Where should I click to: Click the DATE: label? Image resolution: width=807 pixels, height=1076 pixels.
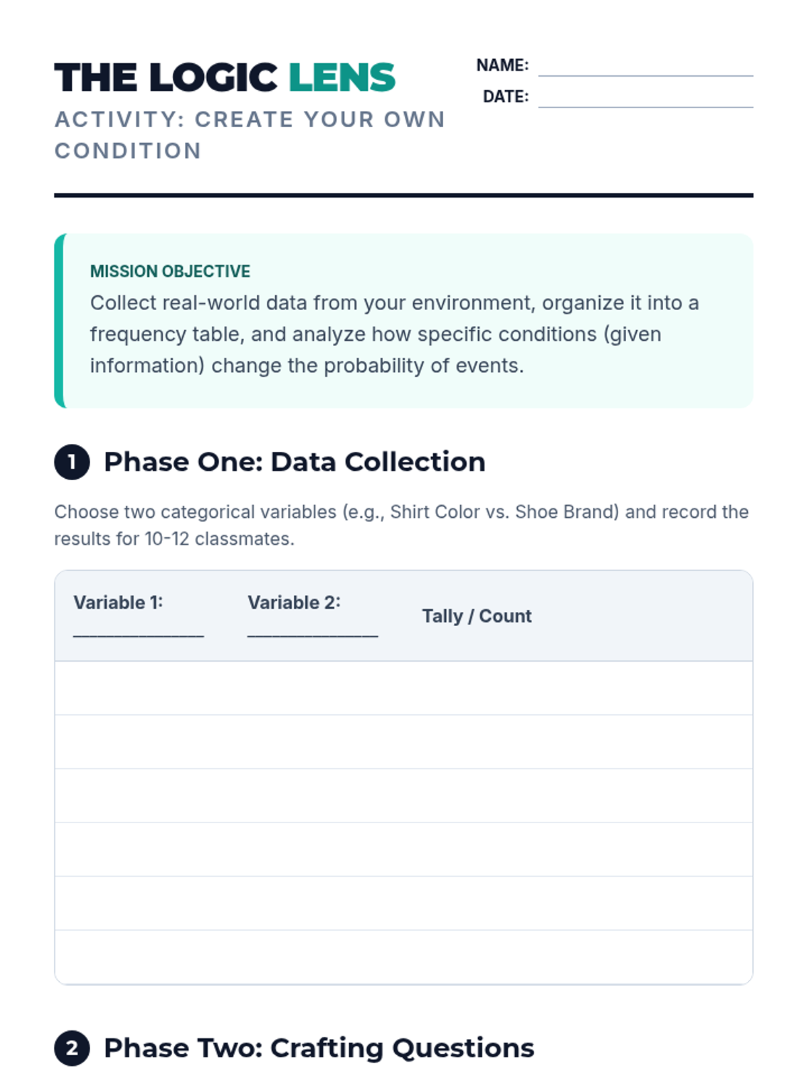pos(506,97)
